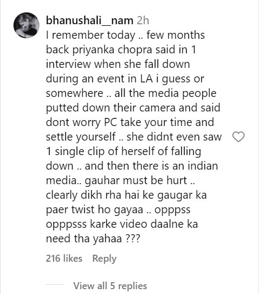
Task: Click the words 'I remember today' in comment
Action: coord(91,36)
